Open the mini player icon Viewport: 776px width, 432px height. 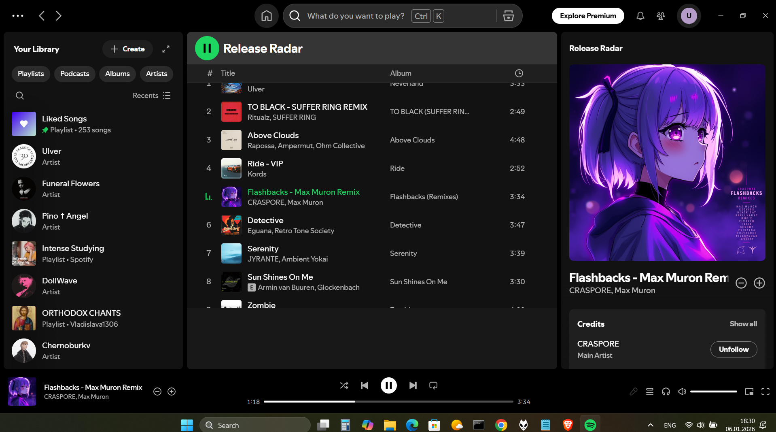749,392
